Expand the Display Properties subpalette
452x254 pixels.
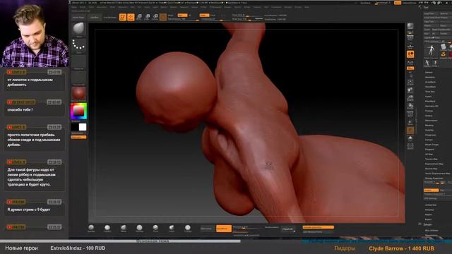(x=434, y=179)
